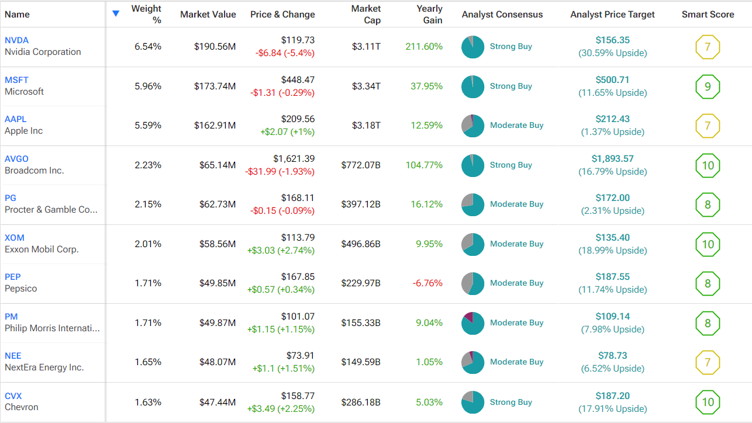Click AVGO price $1,621.39
This screenshot has width=752, height=423.
pos(294,159)
